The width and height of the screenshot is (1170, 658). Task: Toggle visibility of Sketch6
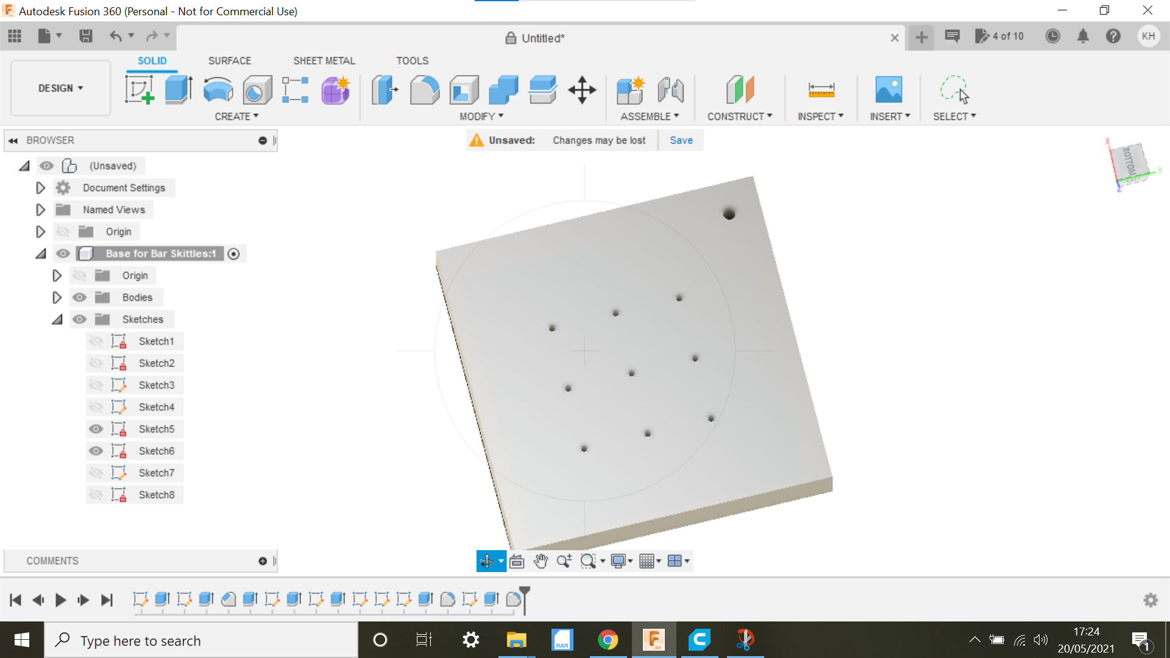tap(97, 451)
